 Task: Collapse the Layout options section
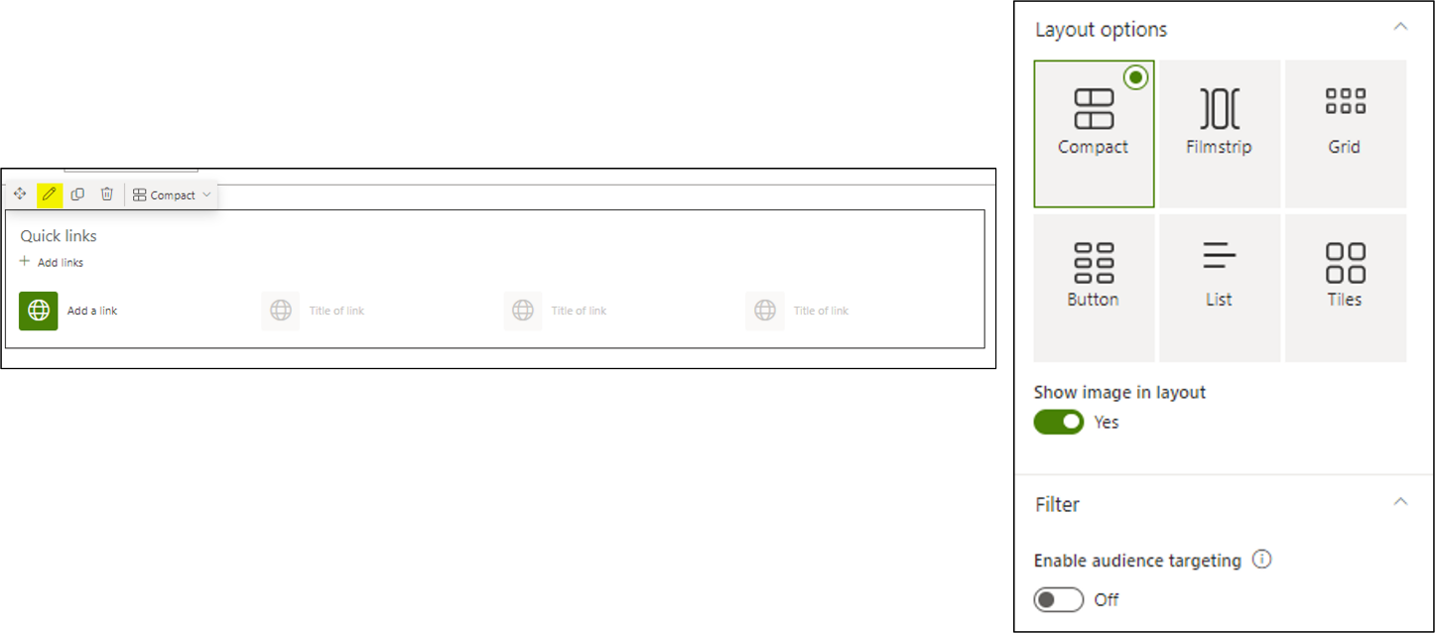point(1400,27)
